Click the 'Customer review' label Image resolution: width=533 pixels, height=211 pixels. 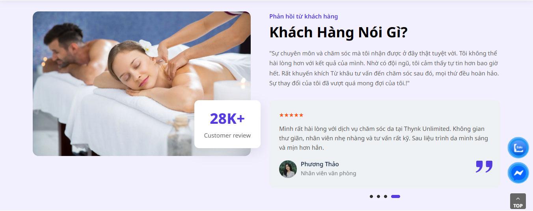tap(227, 136)
